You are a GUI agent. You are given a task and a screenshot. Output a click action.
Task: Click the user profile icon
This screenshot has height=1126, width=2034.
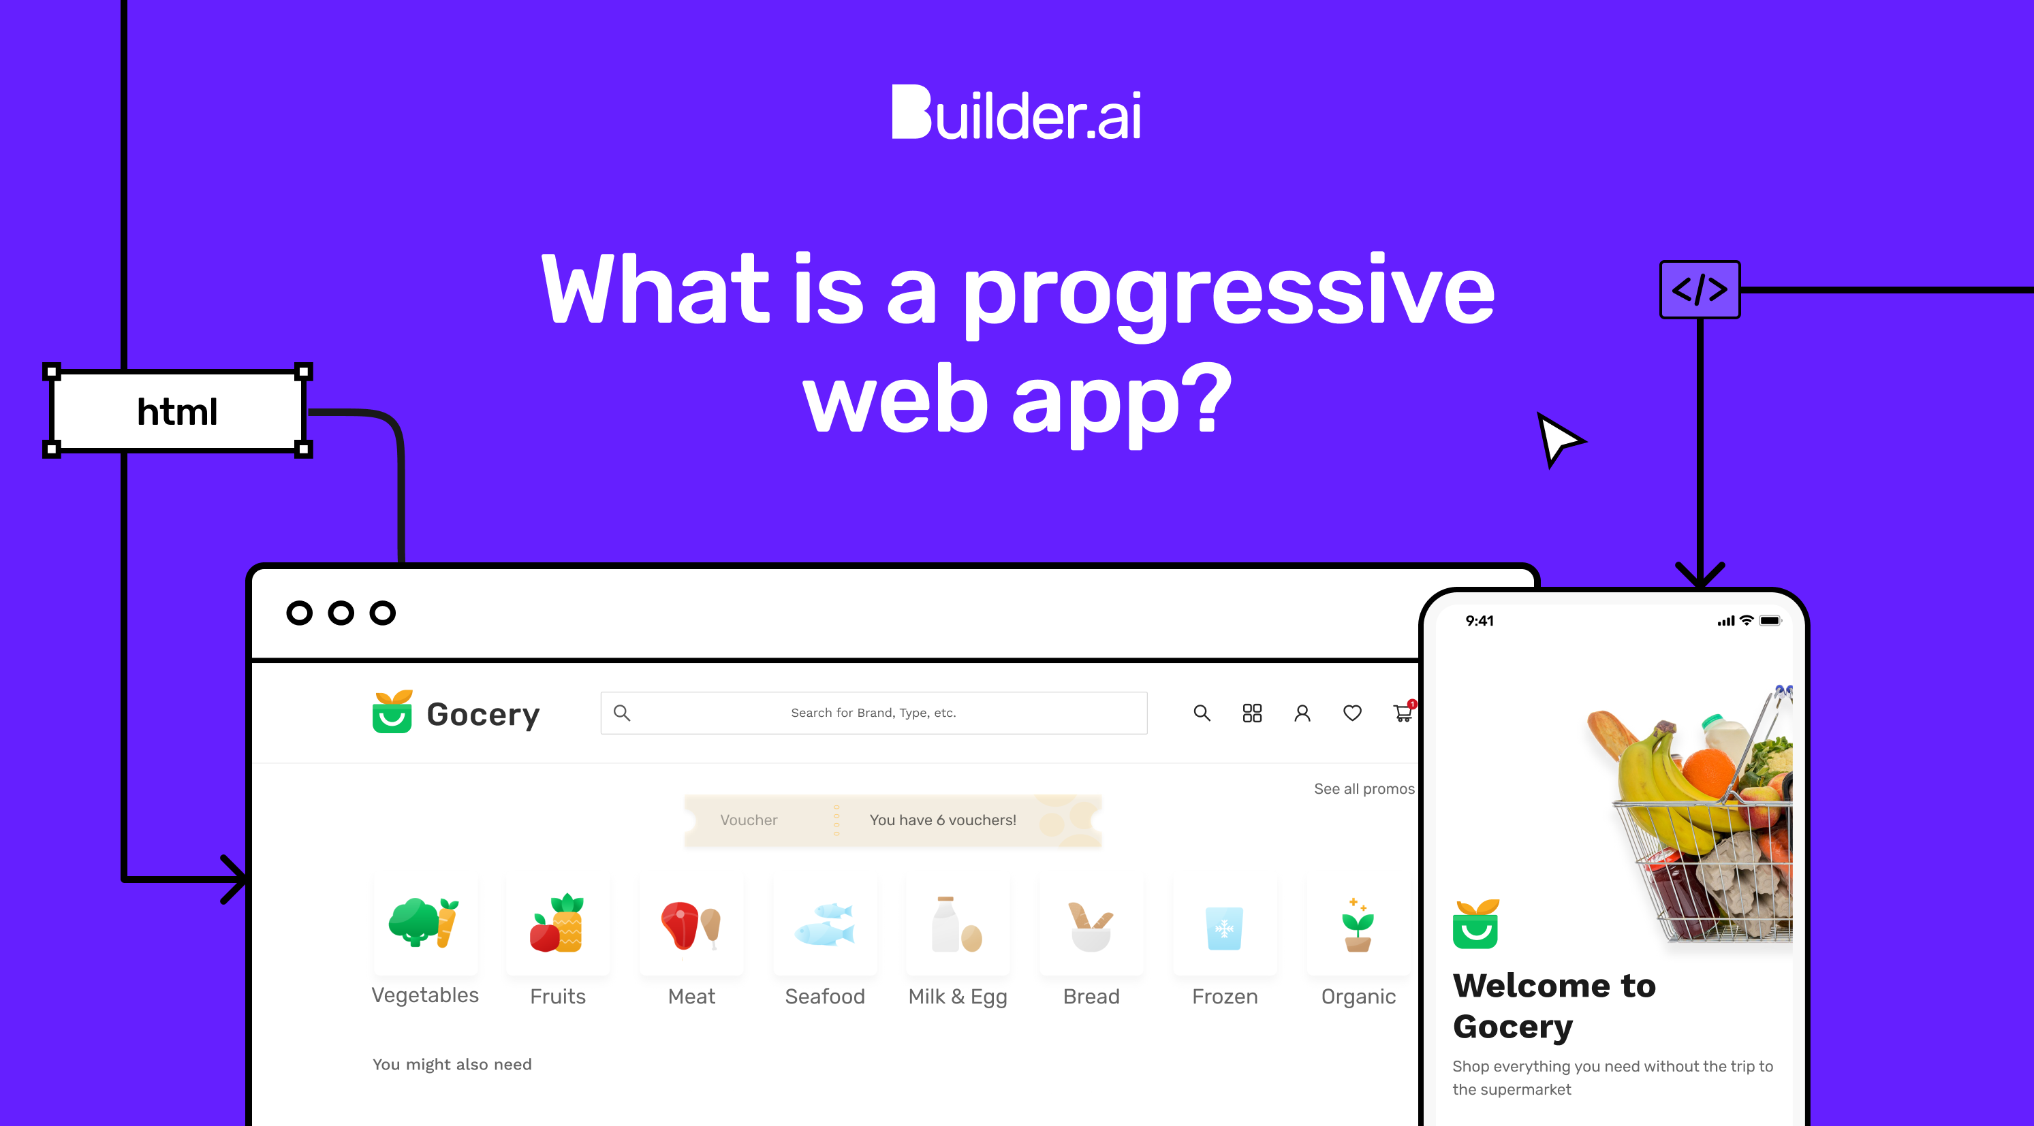[x=1298, y=711]
